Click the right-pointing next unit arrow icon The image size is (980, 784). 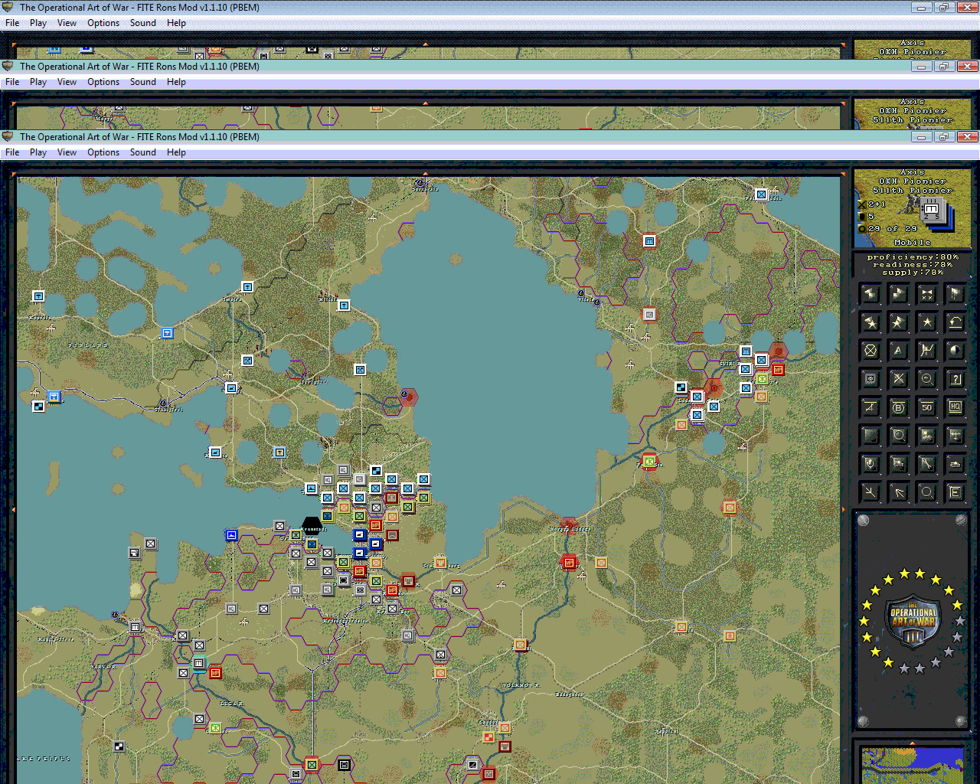[x=898, y=294]
